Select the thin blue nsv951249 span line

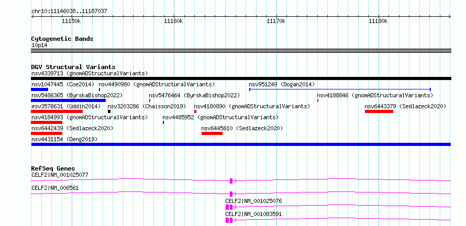340,89
